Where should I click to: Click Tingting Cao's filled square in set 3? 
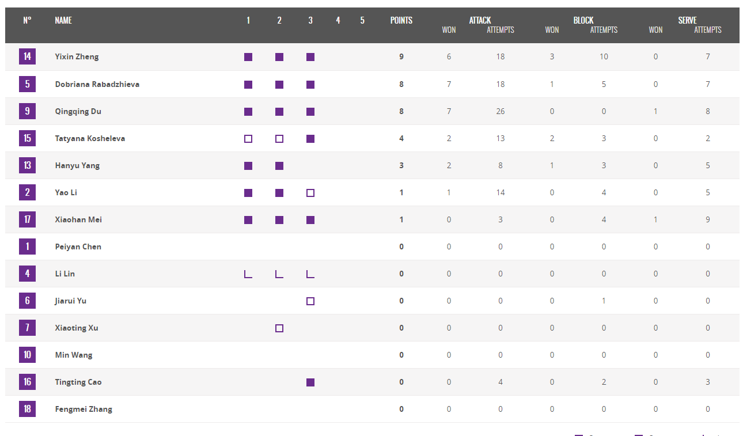point(310,382)
